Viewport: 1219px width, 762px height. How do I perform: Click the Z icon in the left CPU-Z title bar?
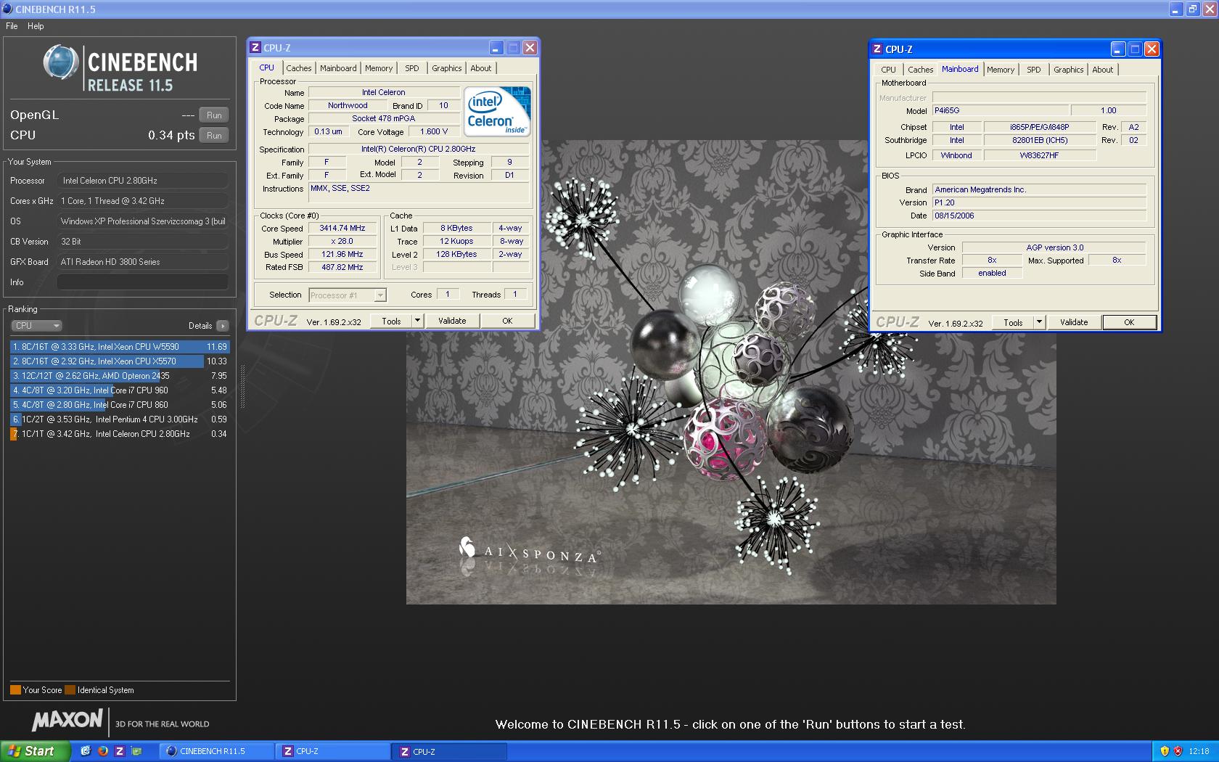(255, 48)
